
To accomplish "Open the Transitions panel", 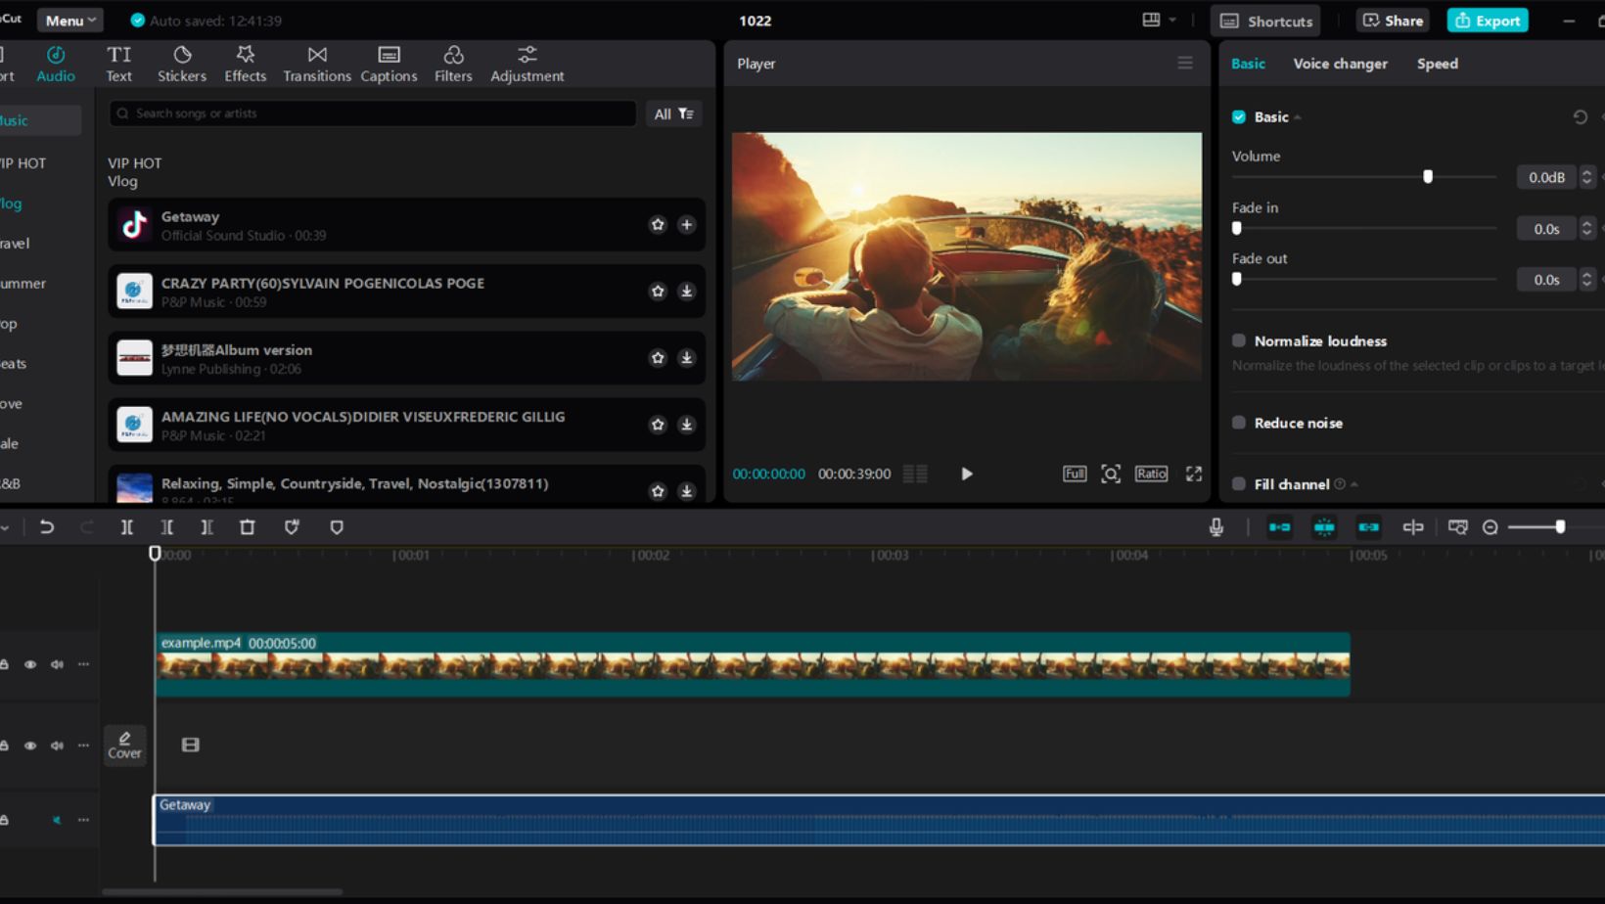I will [x=317, y=64].
